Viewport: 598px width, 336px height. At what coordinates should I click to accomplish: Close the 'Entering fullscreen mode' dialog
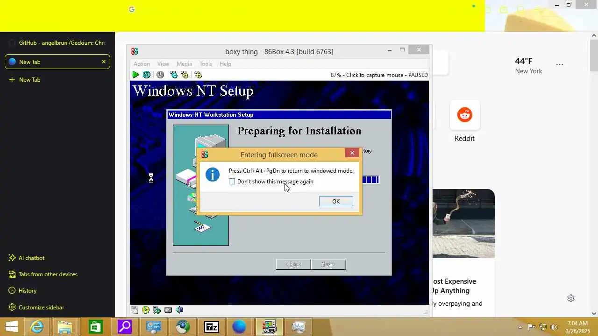tap(352, 153)
